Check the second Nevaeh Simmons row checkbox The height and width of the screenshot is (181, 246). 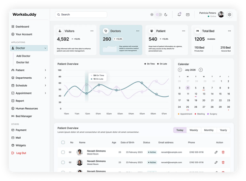63,162
